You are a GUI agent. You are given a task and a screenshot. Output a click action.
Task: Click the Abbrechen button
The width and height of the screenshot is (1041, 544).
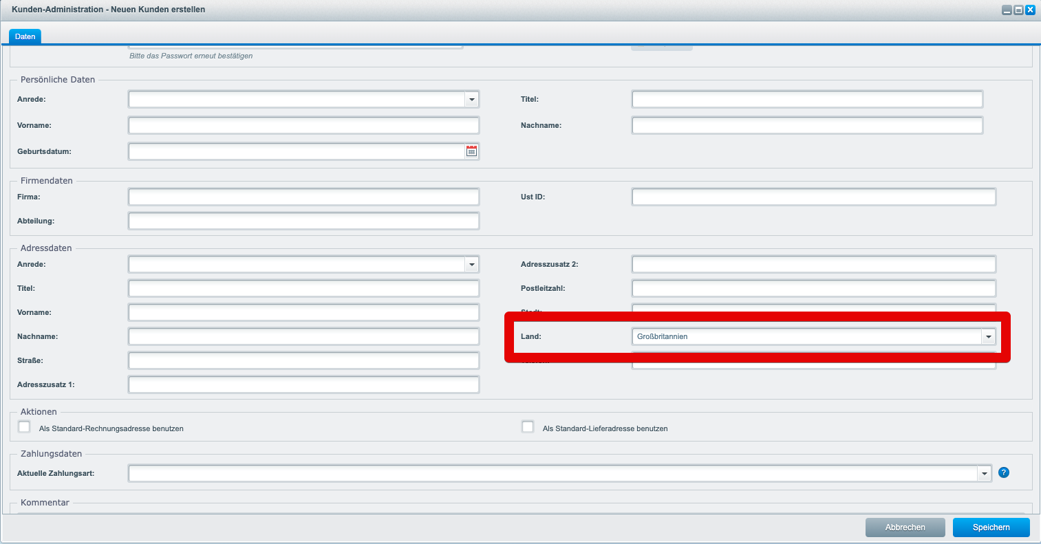(x=905, y=527)
